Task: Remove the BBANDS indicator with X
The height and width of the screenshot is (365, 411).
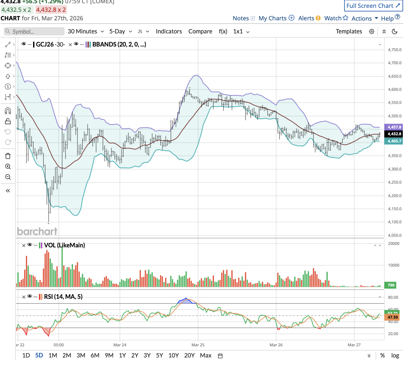Action: [70, 45]
